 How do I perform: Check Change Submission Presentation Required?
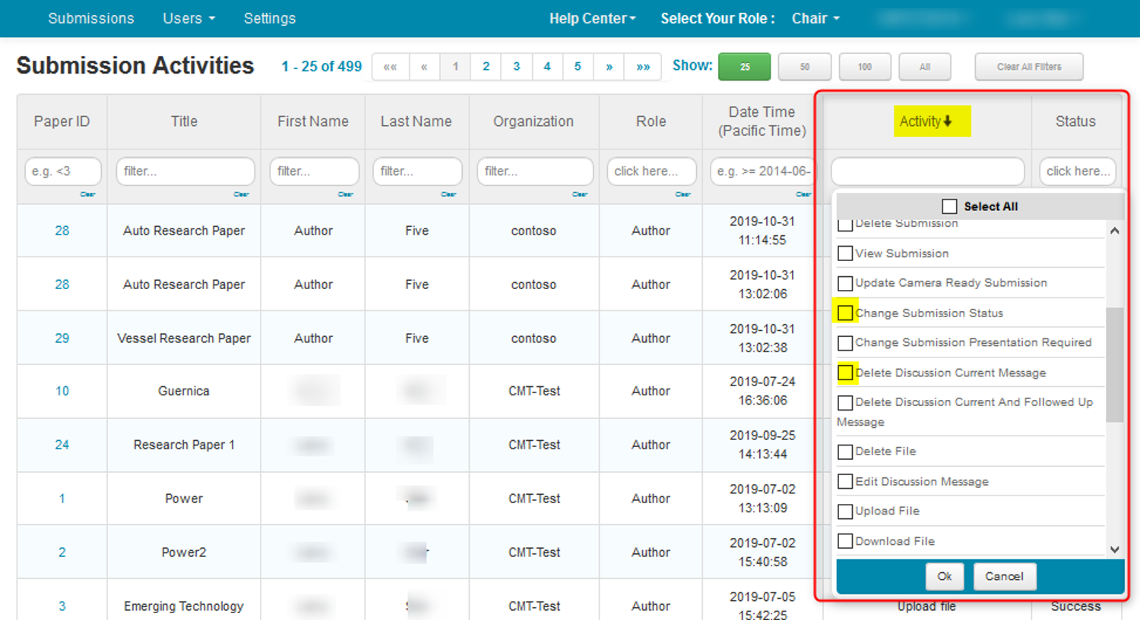(x=845, y=343)
